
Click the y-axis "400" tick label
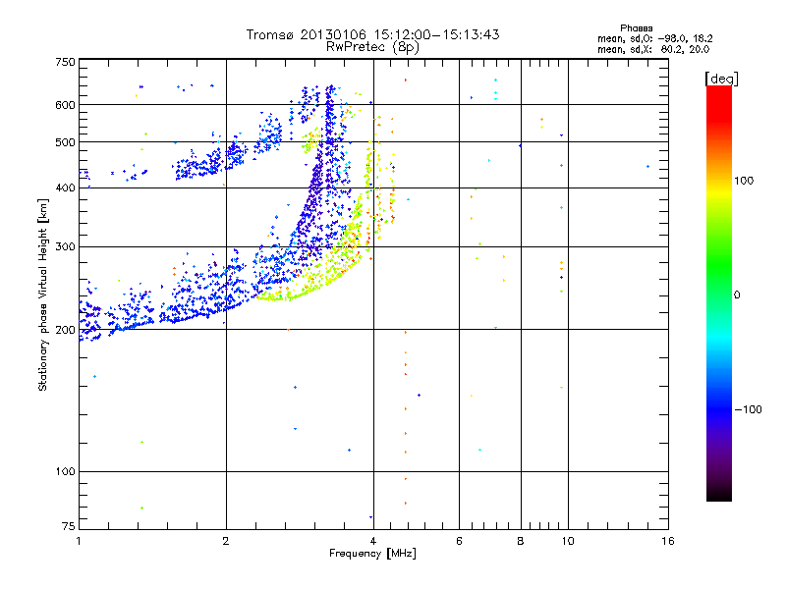pyautogui.click(x=65, y=187)
